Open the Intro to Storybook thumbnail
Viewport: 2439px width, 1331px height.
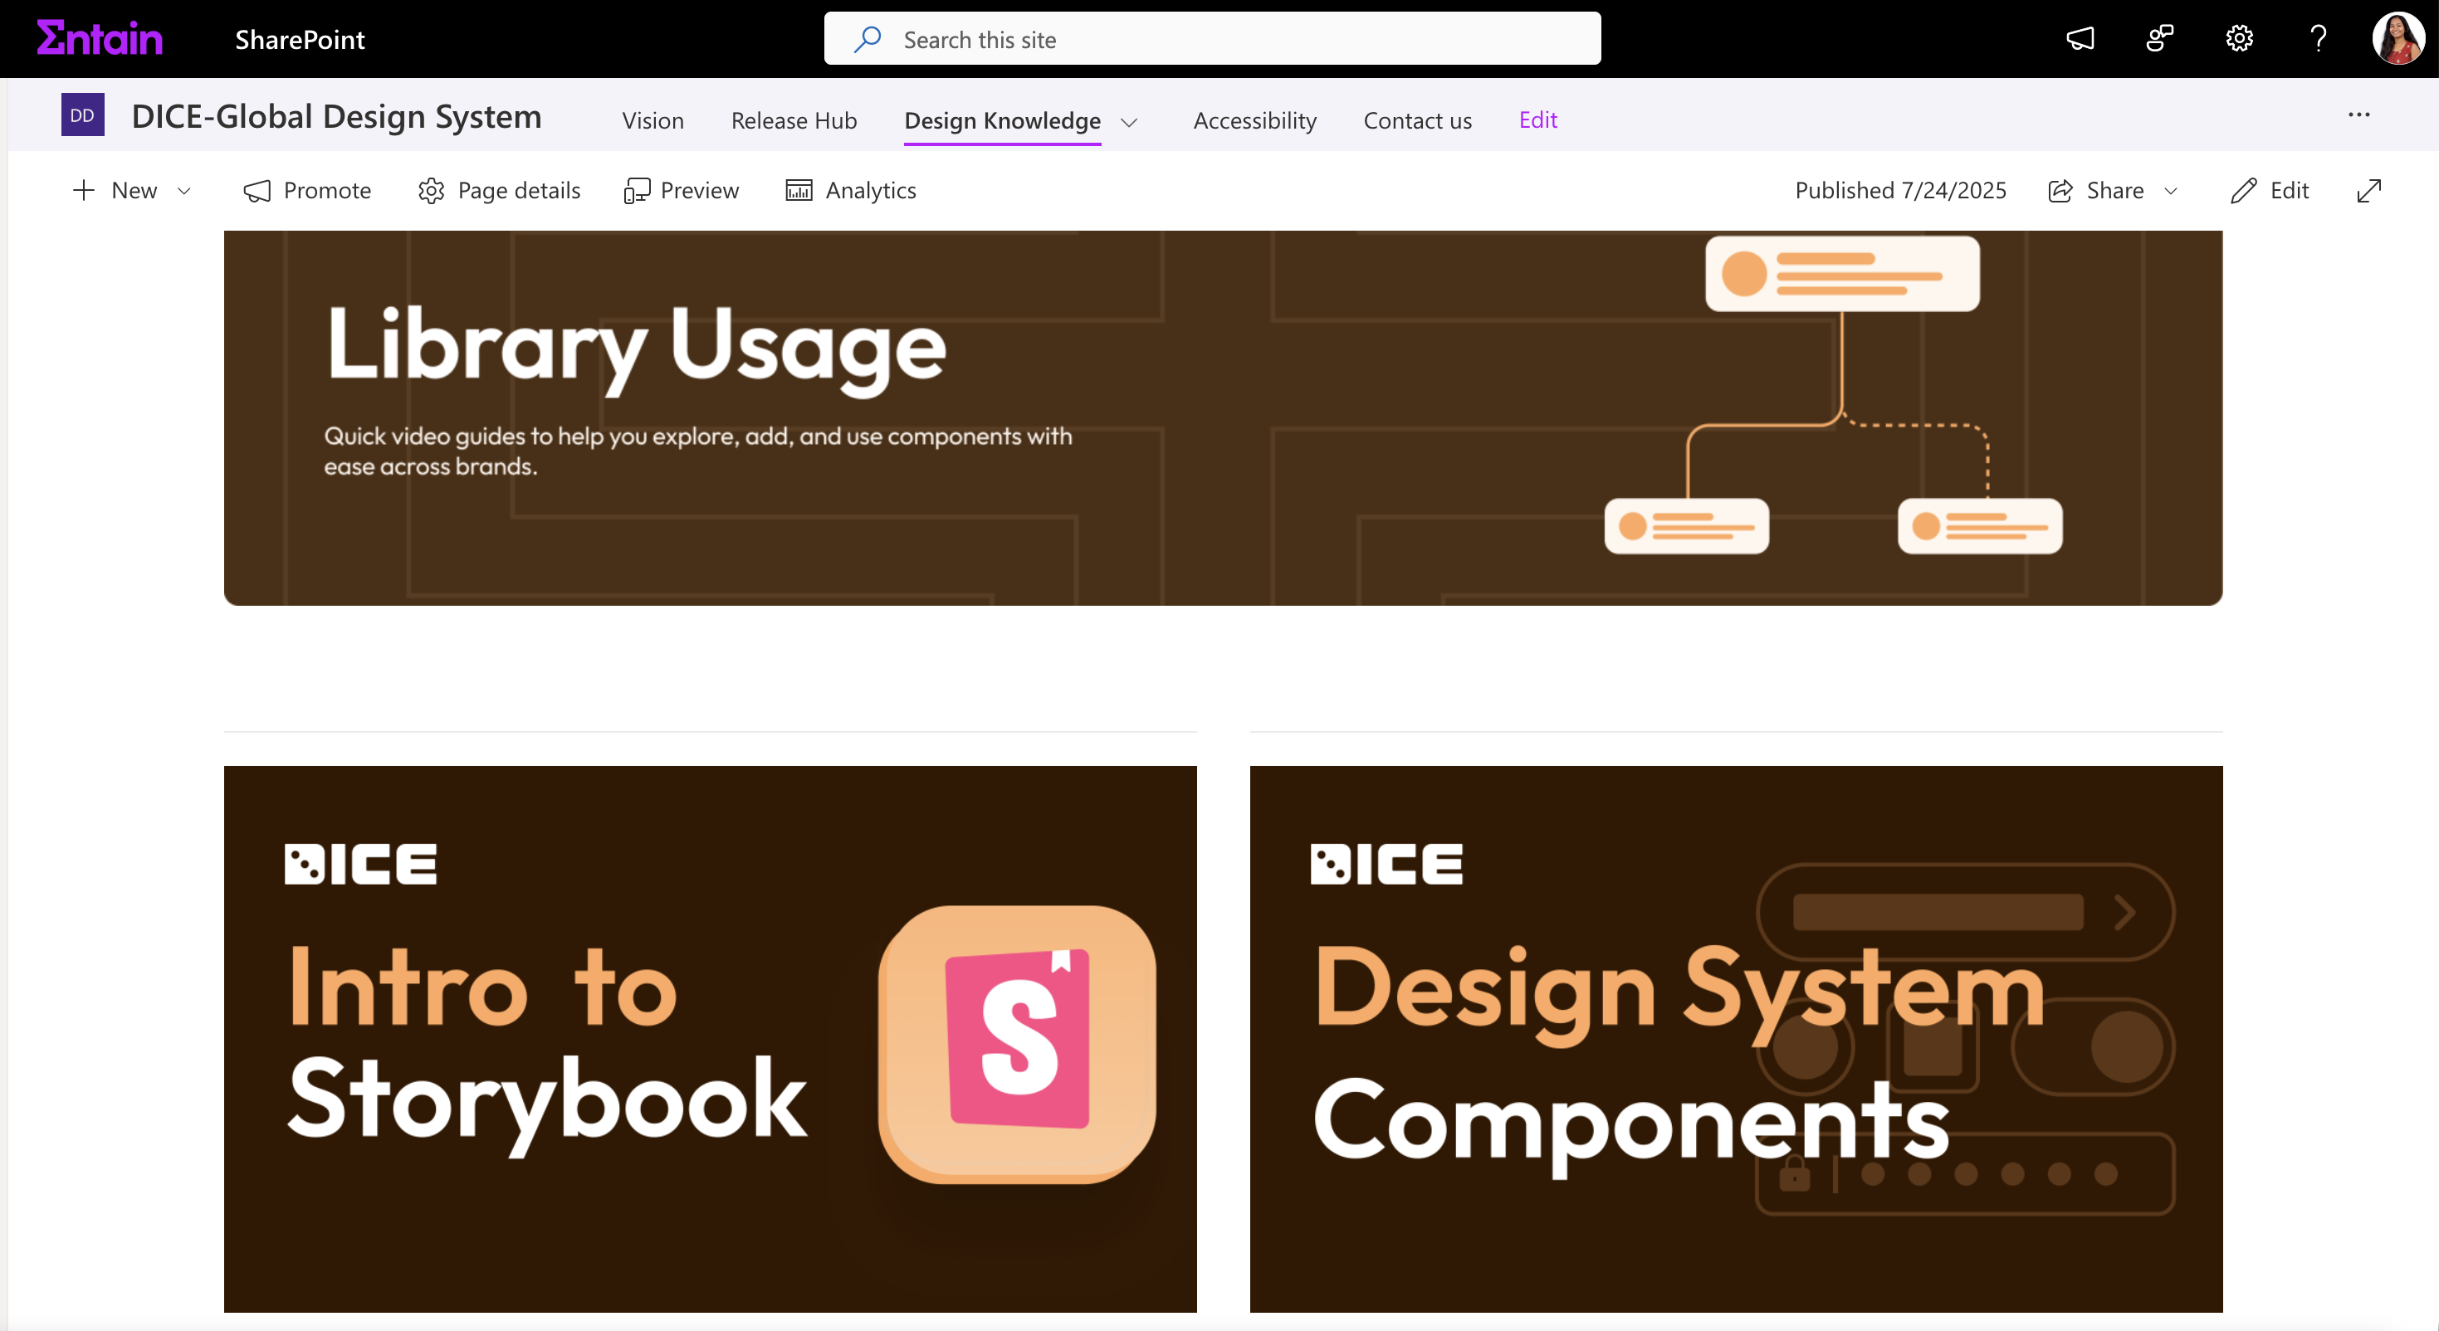coord(710,1037)
